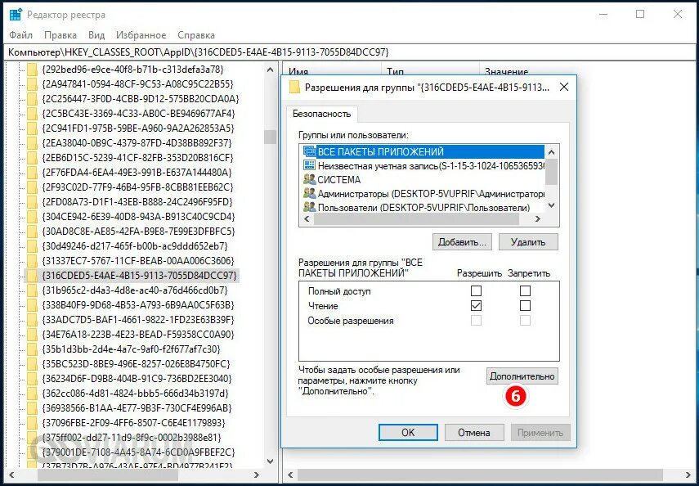Uncheck Разрешить for Чтение
This screenshot has height=486, width=699.
pos(476,306)
